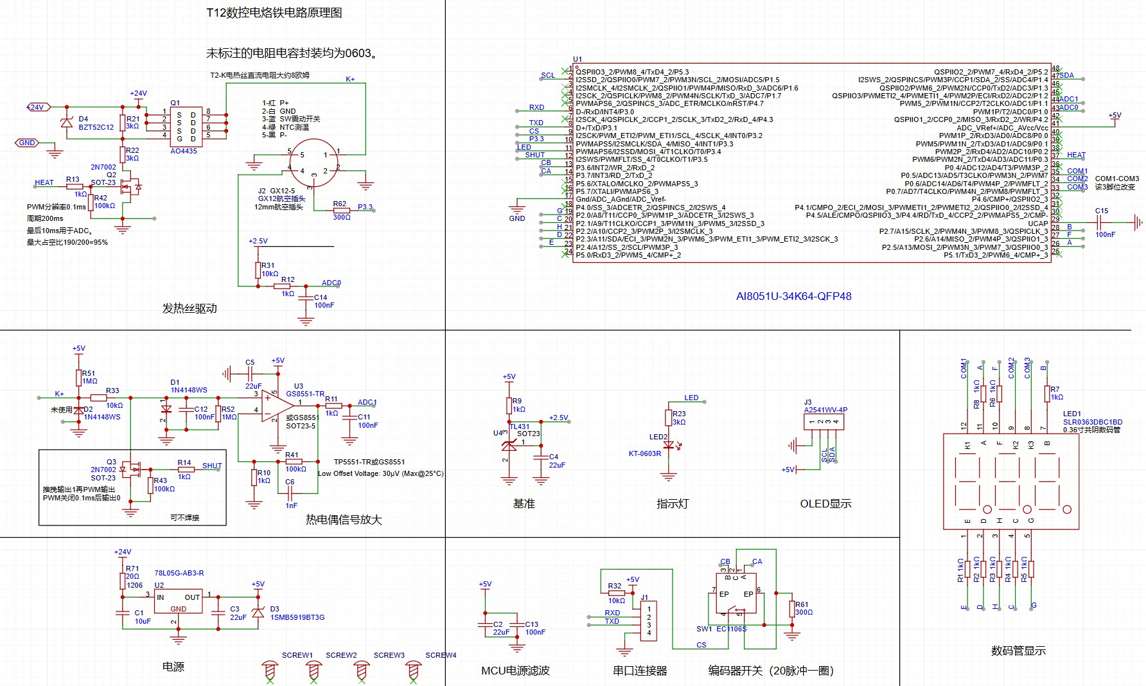Select the 指示灯 section label

(x=673, y=504)
